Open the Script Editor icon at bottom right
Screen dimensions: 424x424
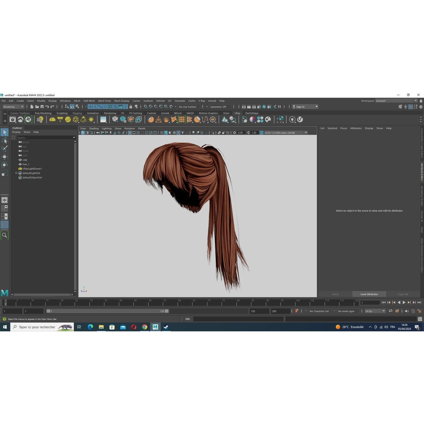[x=420, y=319]
